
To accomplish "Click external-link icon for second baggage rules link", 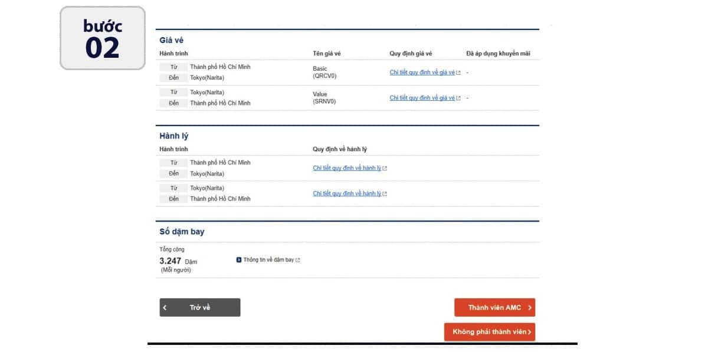I will (x=385, y=194).
